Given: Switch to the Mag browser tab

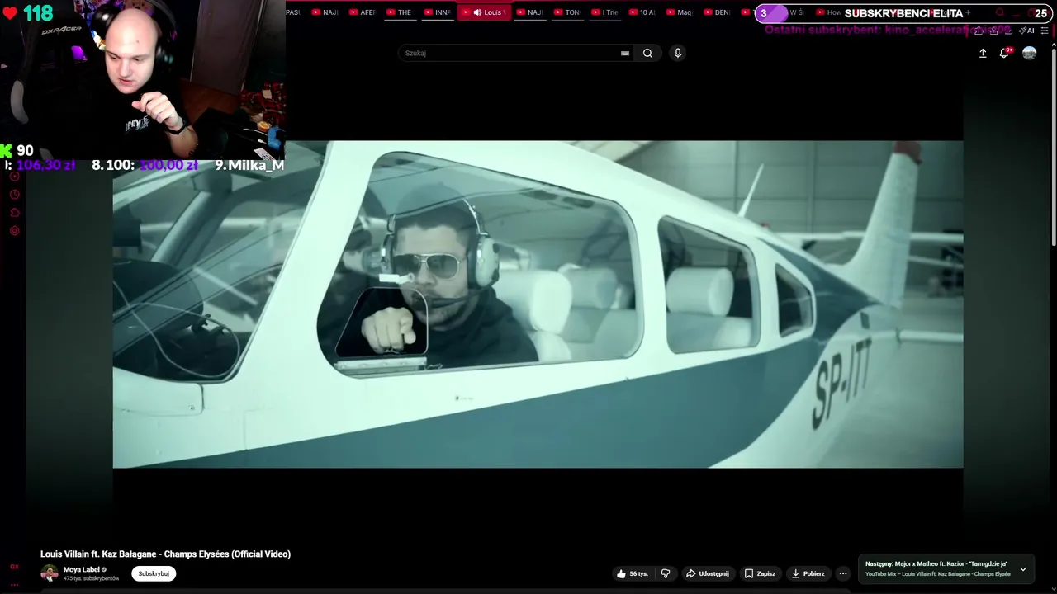Looking at the screenshot, I should click(x=680, y=12).
